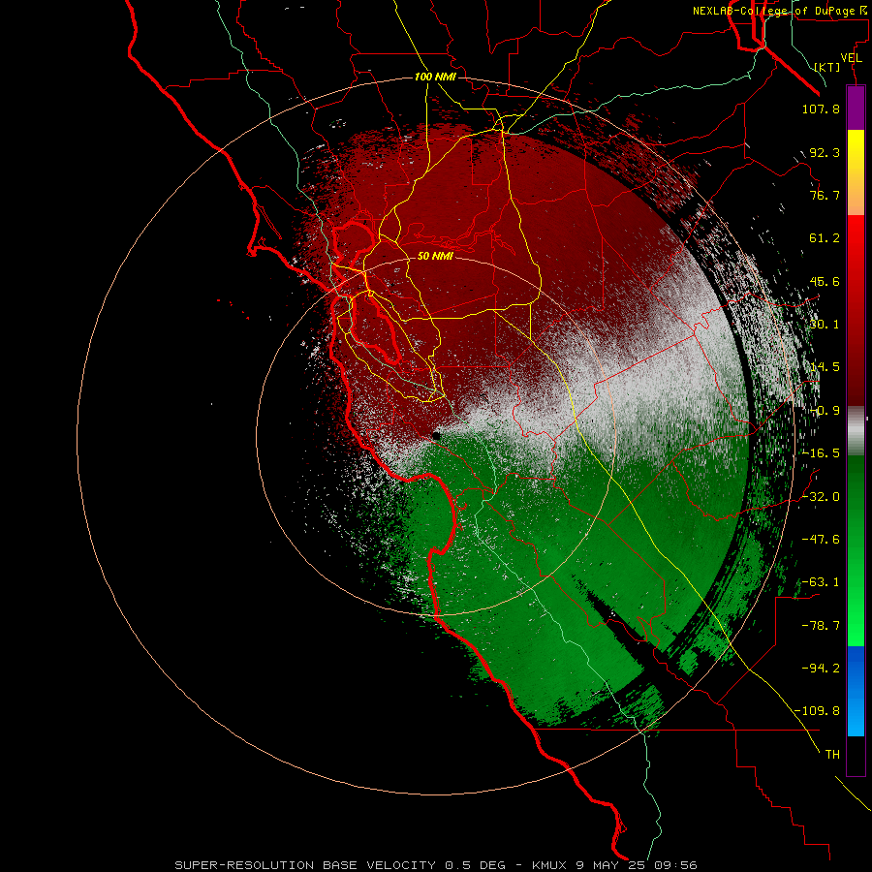Pick the gray near-zero segment of color bar

[x=856, y=431]
